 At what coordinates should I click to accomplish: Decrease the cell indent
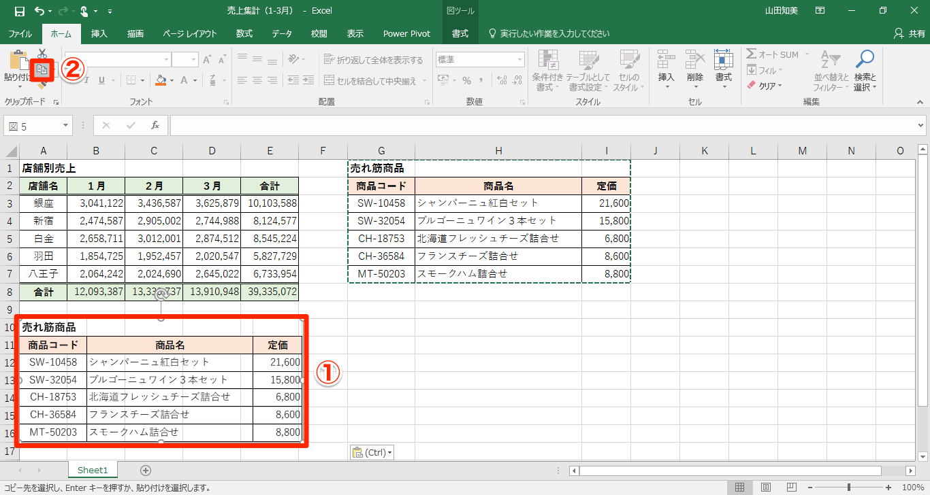pos(293,80)
